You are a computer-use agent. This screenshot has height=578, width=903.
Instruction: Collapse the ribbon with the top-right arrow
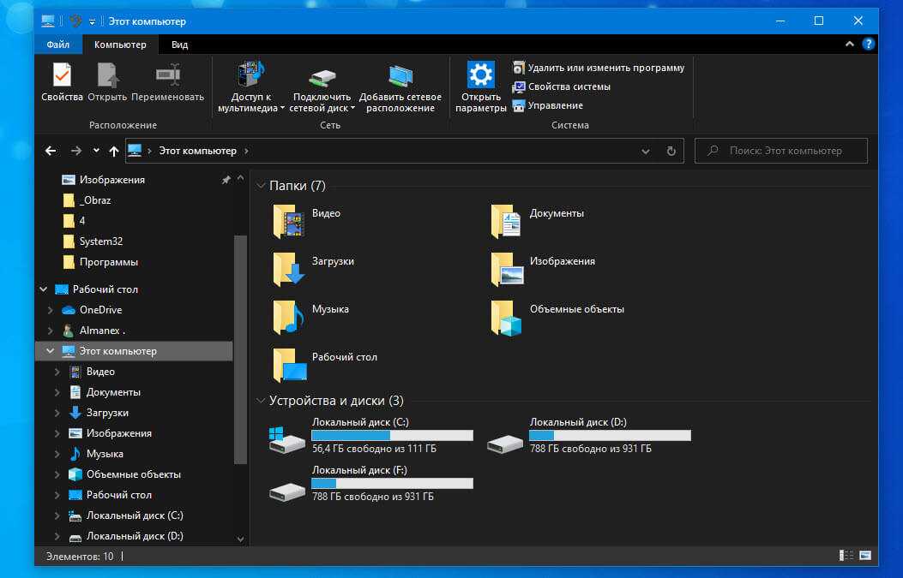click(849, 45)
